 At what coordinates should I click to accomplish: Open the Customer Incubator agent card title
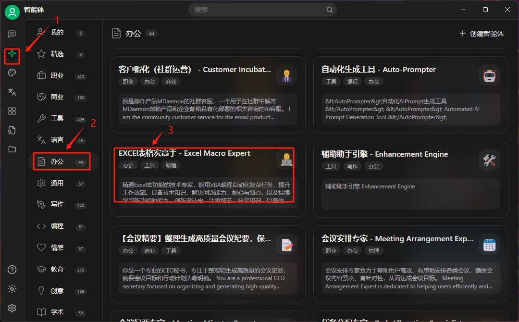tap(195, 70)
